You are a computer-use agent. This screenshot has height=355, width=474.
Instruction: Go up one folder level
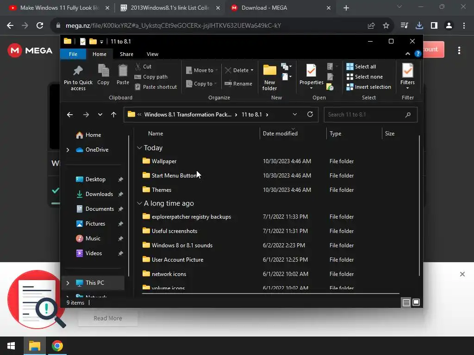[x=114, y=115]
